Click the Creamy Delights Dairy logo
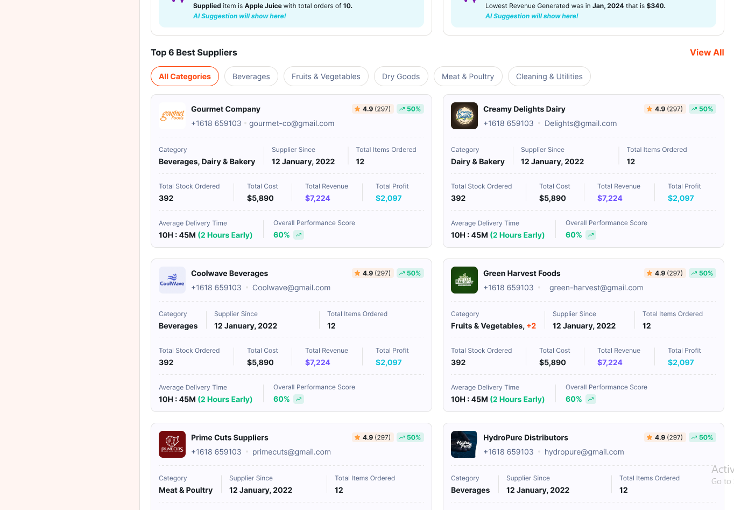The image size is (734, 510). pos(464,116)
